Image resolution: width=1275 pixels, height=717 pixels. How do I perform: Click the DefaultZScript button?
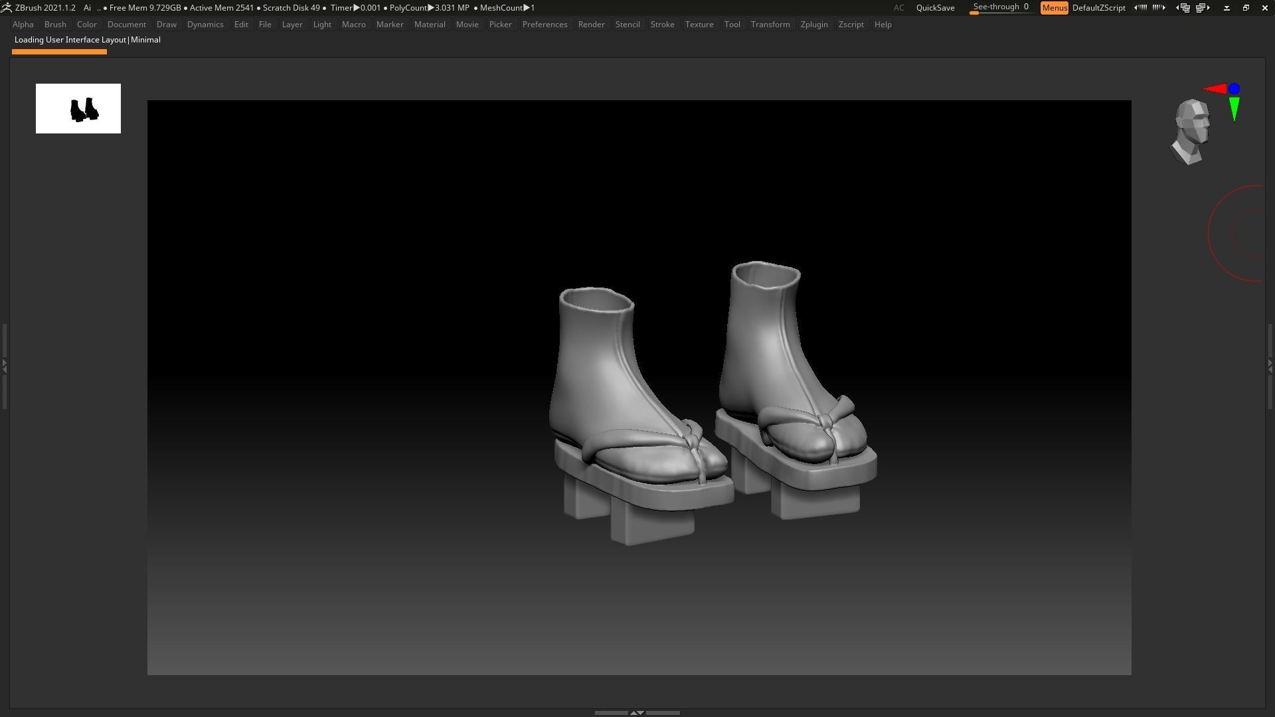1099,8
